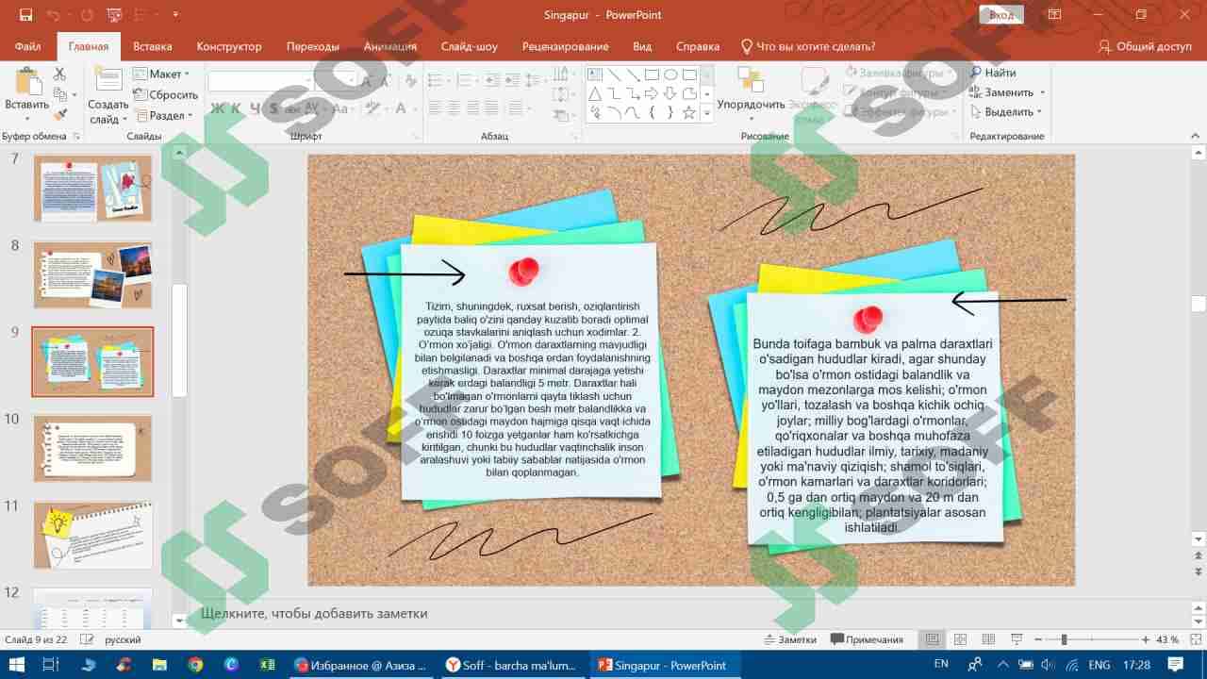Toggle Italic (К) formatting
1207x679 pixels.
237,108
